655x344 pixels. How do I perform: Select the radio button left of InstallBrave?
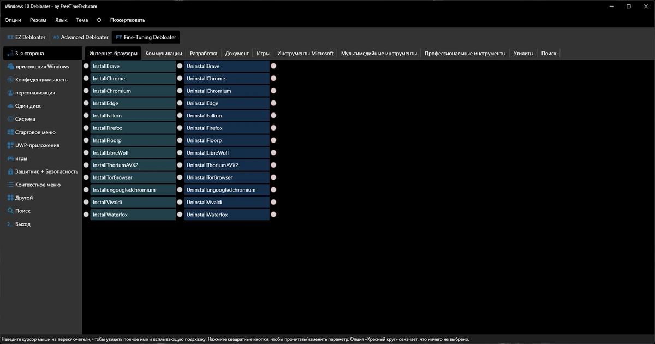[x=86, y=66]
